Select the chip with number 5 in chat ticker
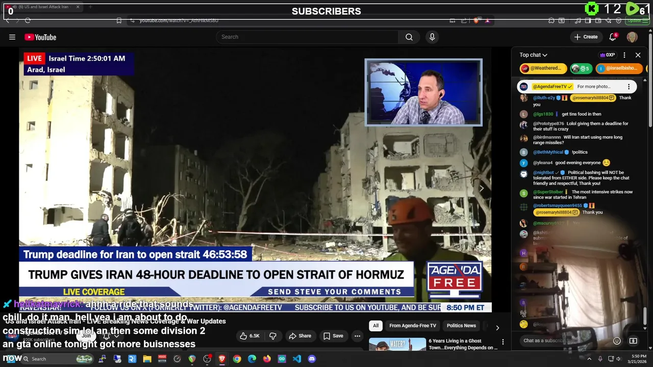 coord(581,68)
